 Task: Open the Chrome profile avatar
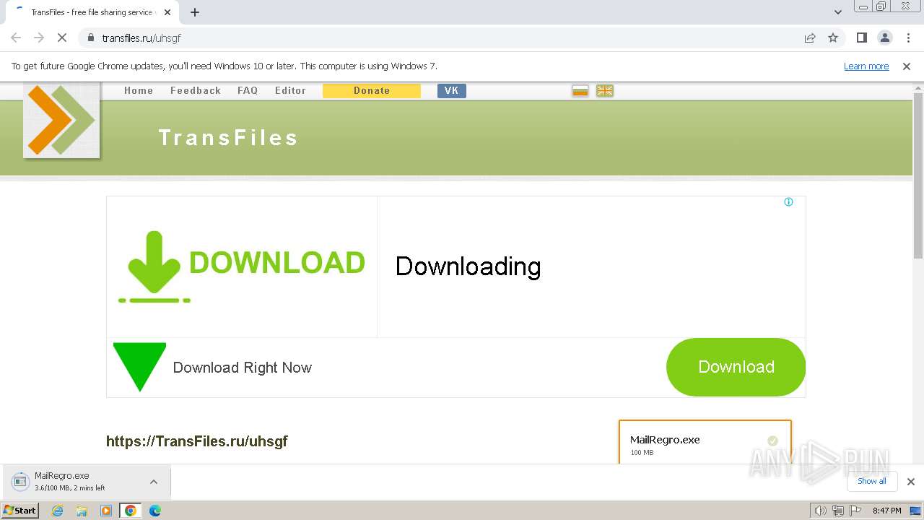coord(884,38)
